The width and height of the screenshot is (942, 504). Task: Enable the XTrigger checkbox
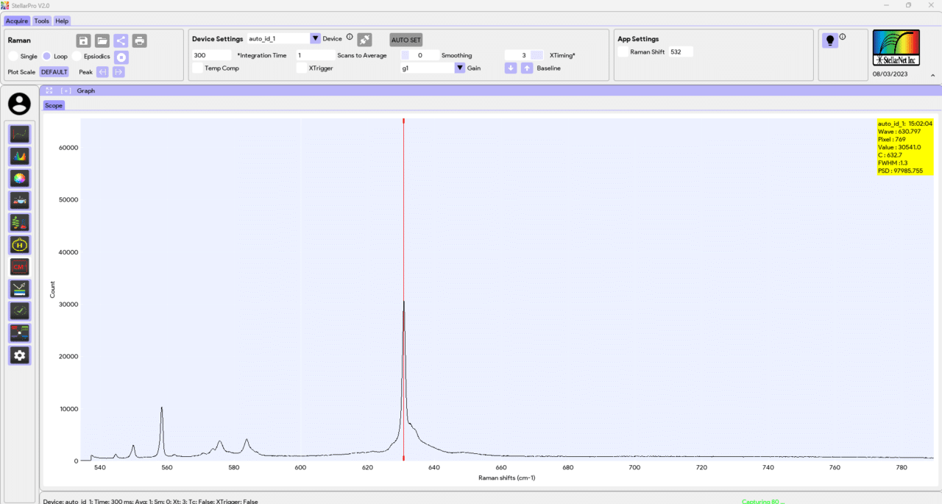301,68
